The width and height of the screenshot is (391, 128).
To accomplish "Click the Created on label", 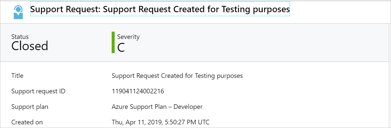I will pyautogui.click(x=27, y=122).
